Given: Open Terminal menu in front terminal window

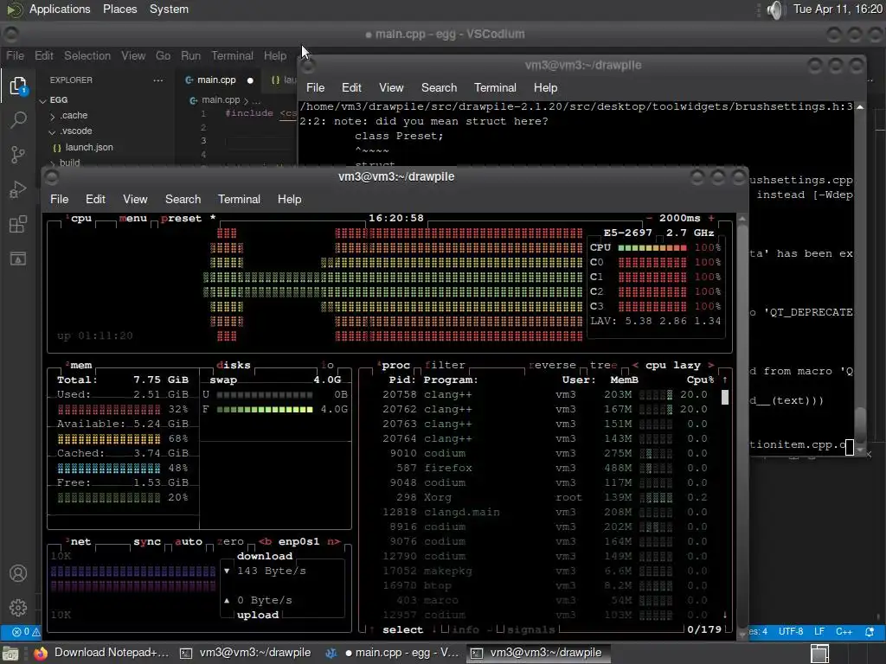Looking at the screenshot, I should [239, 200].
